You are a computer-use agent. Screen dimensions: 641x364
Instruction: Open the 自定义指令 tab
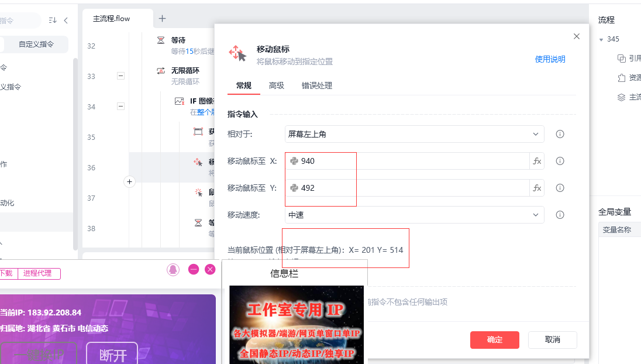point(36,44)
